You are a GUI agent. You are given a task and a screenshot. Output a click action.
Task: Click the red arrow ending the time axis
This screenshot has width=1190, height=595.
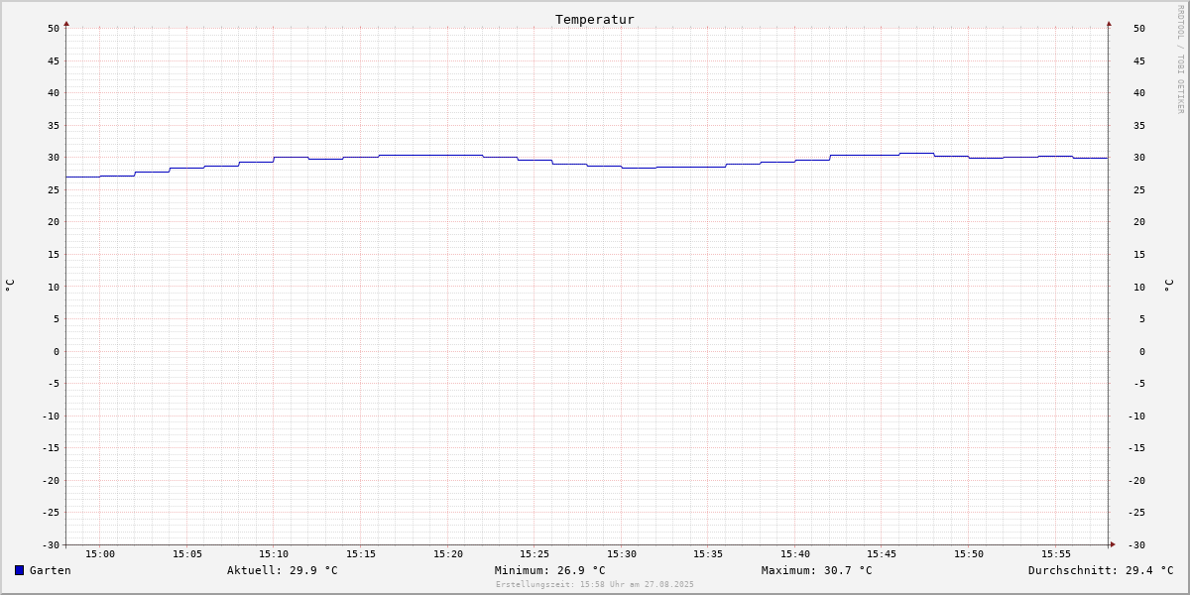coord(1113,543)
